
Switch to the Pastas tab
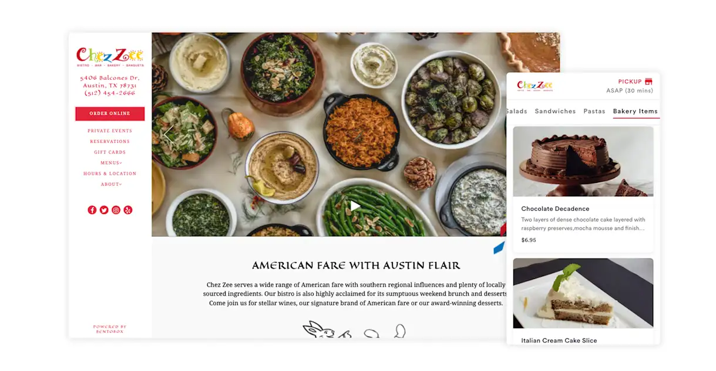click(594, 111)
